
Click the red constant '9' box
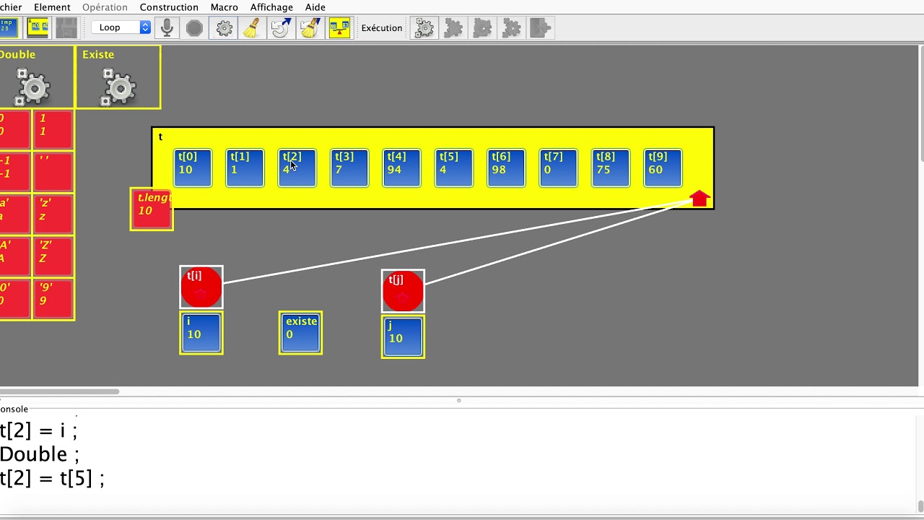tap(53, 299)
